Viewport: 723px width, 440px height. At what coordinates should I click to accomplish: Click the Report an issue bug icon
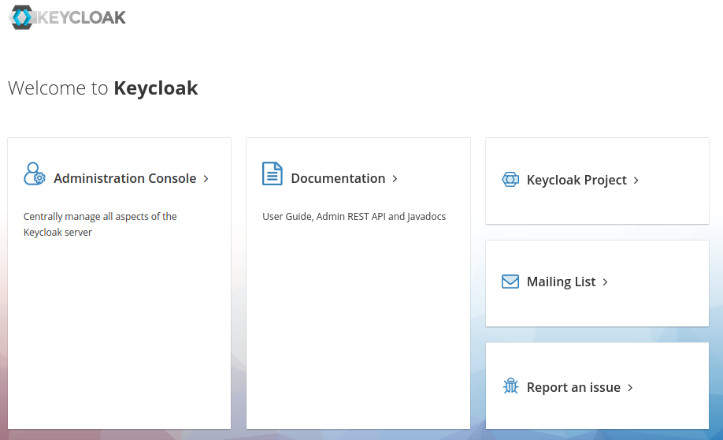510,386
